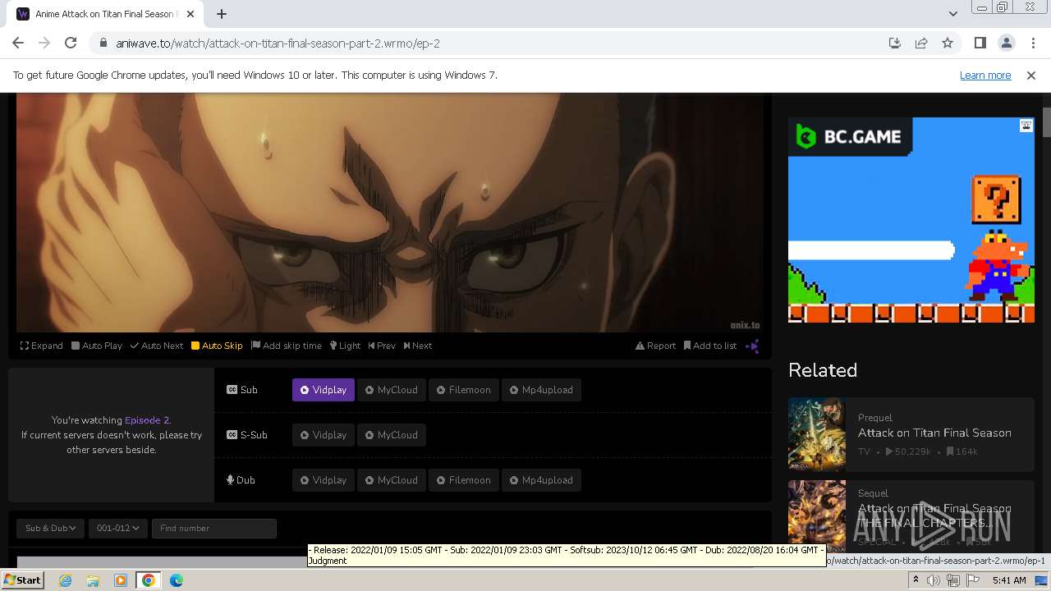
Task: Dismiss the Chrome update notification bar
Action: click(1031, 75)
